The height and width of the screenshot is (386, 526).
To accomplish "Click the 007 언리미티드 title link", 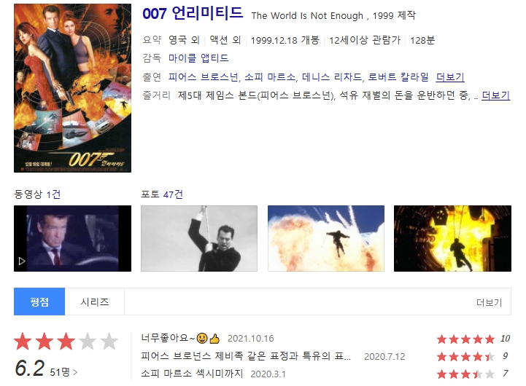I will coord(193,14).
